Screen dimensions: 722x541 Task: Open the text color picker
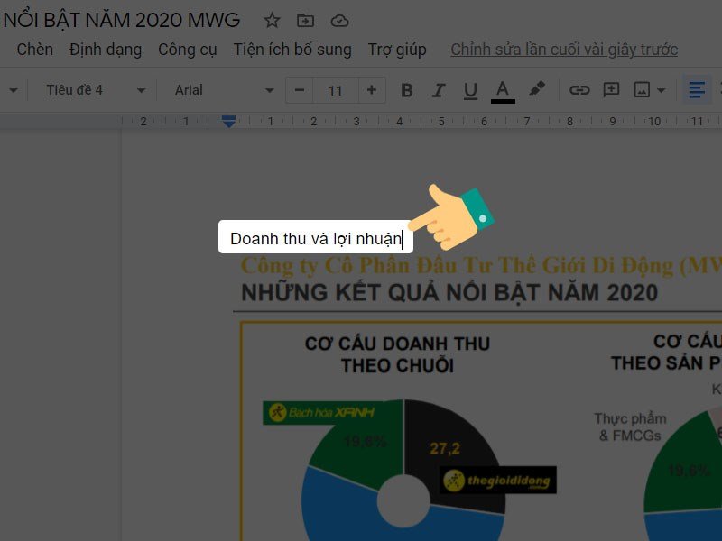coord(503,91)
